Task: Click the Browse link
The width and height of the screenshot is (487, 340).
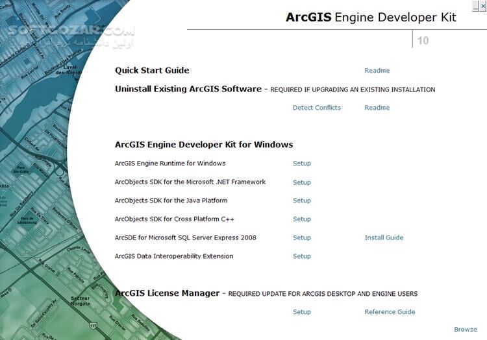Action: [x=466, y=330]
